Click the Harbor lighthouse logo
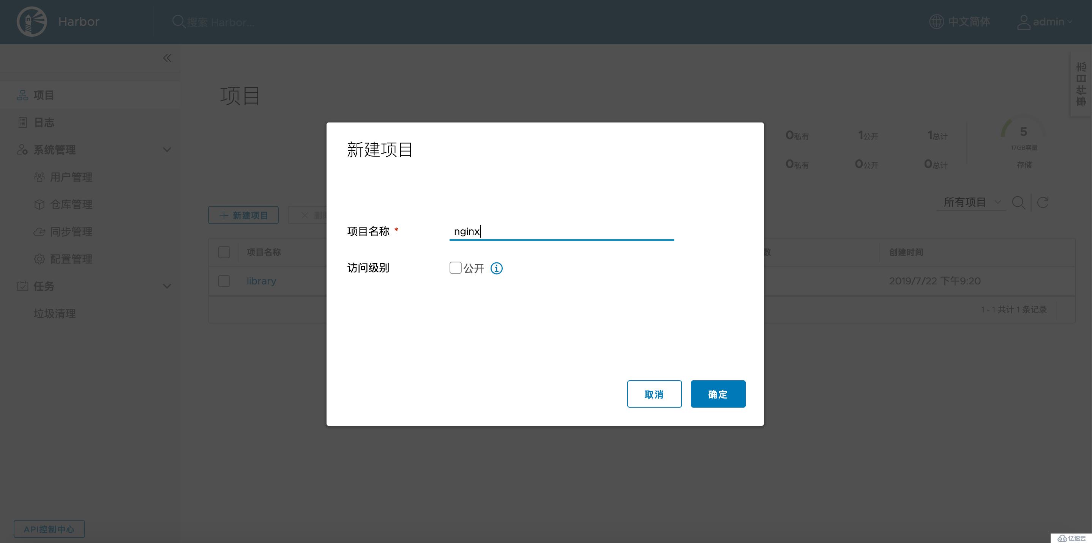This screenshot has height=543, width=1092. click(x=32, y=22)
